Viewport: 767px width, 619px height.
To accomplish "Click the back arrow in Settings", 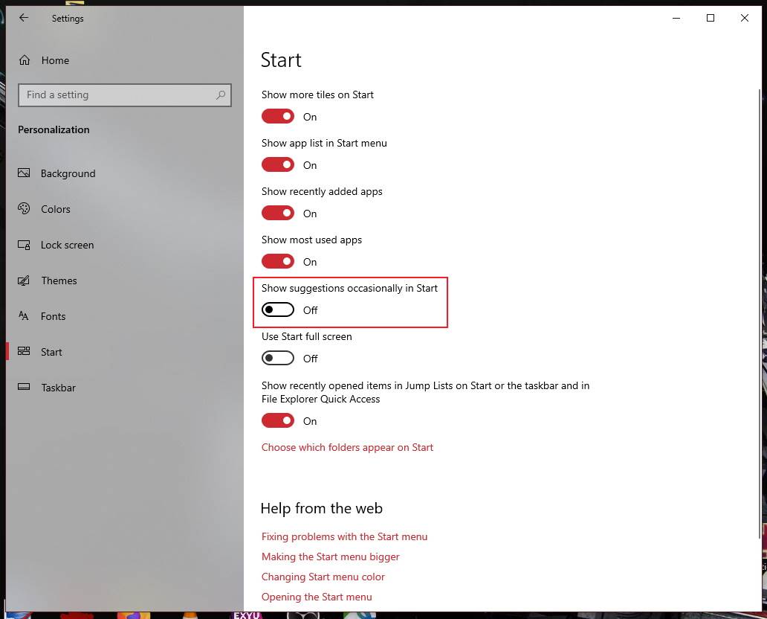I will pos(23,18).
